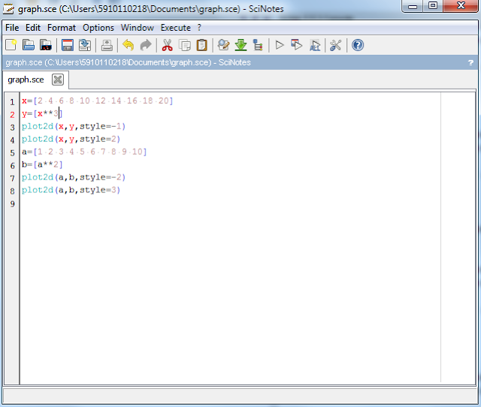
Task: Paste from the clipboard icon
Action: coord(202,45)
